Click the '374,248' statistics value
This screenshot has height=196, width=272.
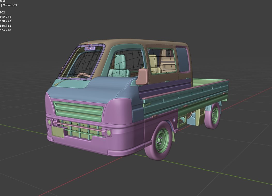coord(5,30)
